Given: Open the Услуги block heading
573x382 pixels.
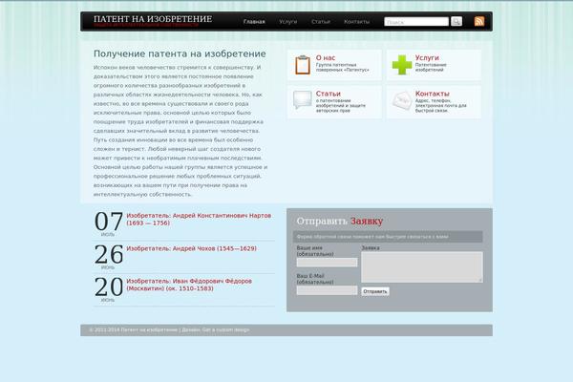Looking at the screenshot, I should pyautogui.click(x=427, y=57).
